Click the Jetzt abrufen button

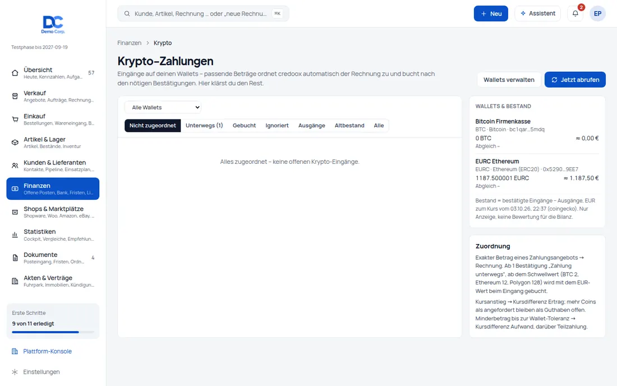click(x=575, y=80)
